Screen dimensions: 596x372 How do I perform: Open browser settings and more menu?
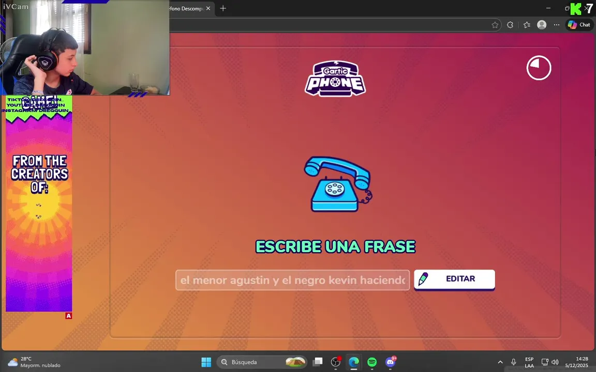tap(557, 25)
